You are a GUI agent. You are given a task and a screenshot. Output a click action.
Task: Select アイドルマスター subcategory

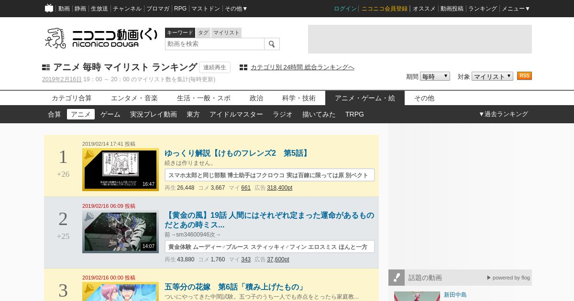tap(236, 114)
